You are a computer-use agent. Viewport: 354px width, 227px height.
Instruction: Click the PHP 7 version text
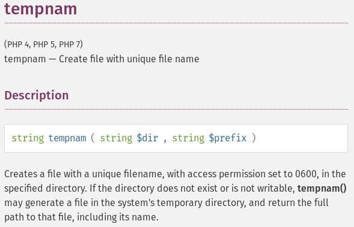click(70, 44)
